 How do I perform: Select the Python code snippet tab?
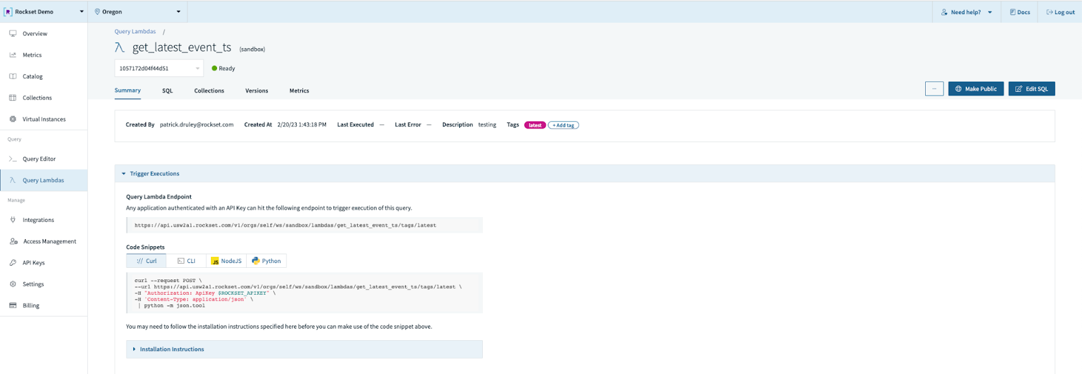coord(266,260)
